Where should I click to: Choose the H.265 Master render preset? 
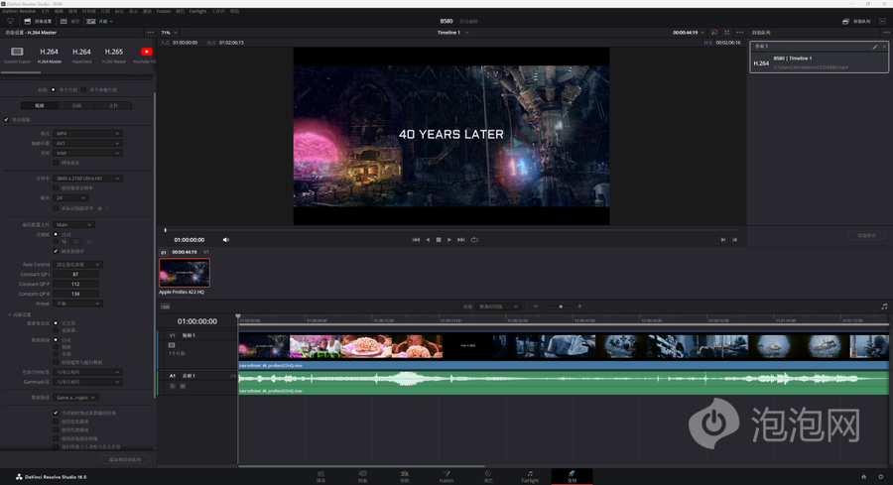click(x=114, y=55)
